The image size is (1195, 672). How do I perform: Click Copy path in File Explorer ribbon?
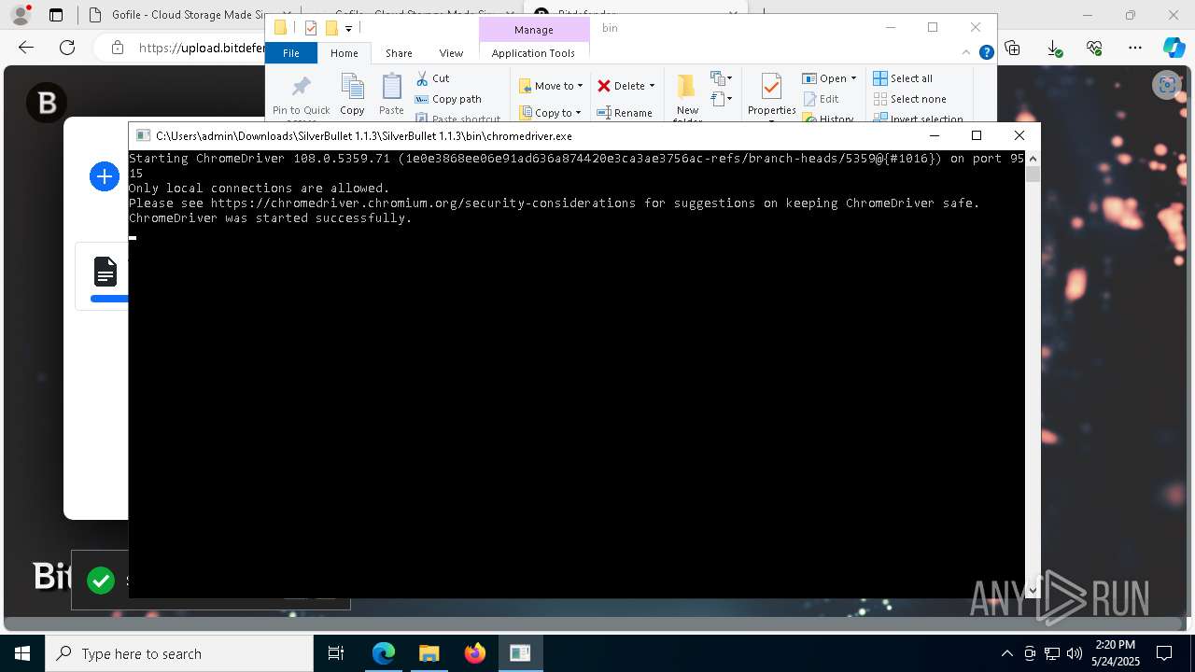pos(448,99)
